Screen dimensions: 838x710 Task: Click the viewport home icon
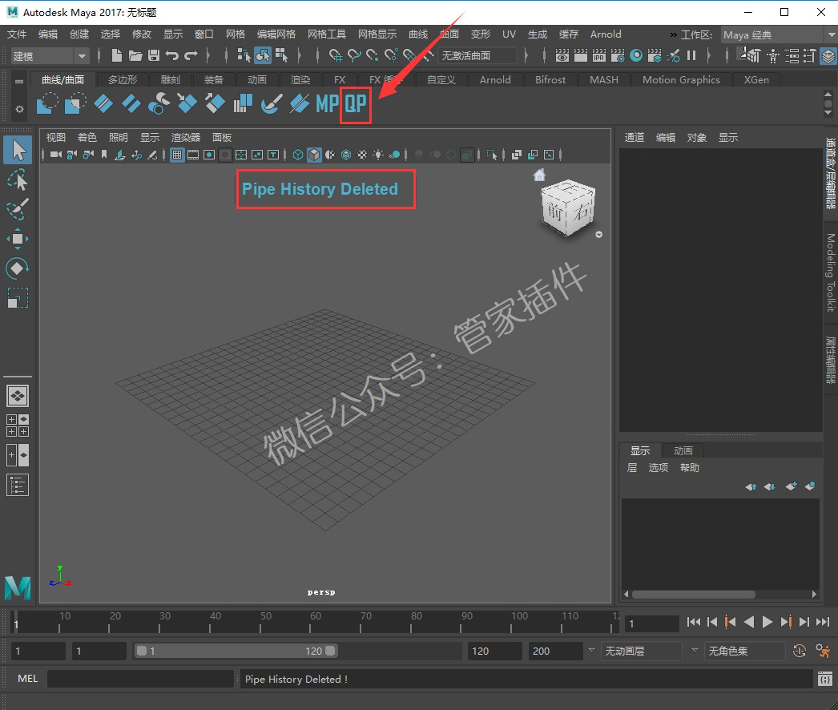click(x=539, y=175)
